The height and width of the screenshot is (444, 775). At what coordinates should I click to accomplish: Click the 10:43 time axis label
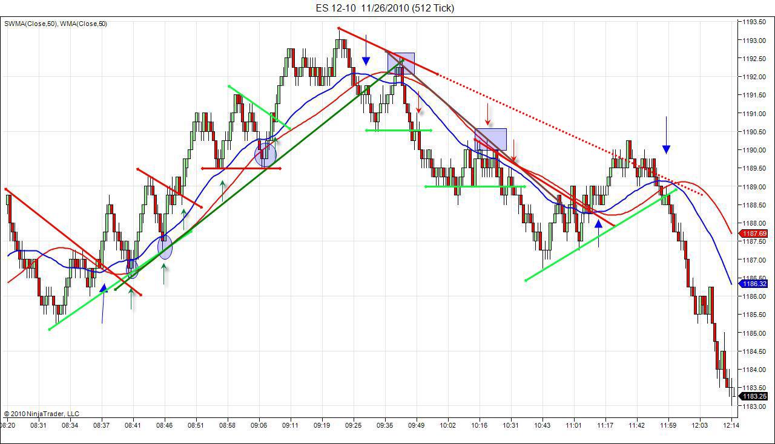(542, 425)
